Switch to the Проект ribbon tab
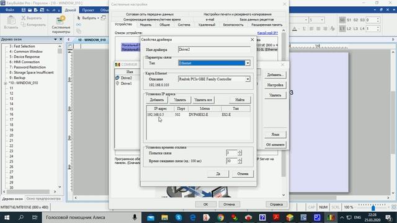Viewport: 397px width, 223px height. pyautogui.click(x=88, y=10)
